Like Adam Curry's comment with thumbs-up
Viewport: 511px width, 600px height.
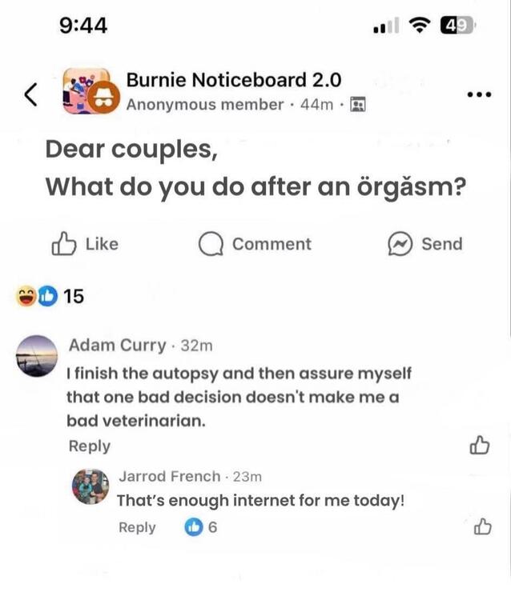481,445
